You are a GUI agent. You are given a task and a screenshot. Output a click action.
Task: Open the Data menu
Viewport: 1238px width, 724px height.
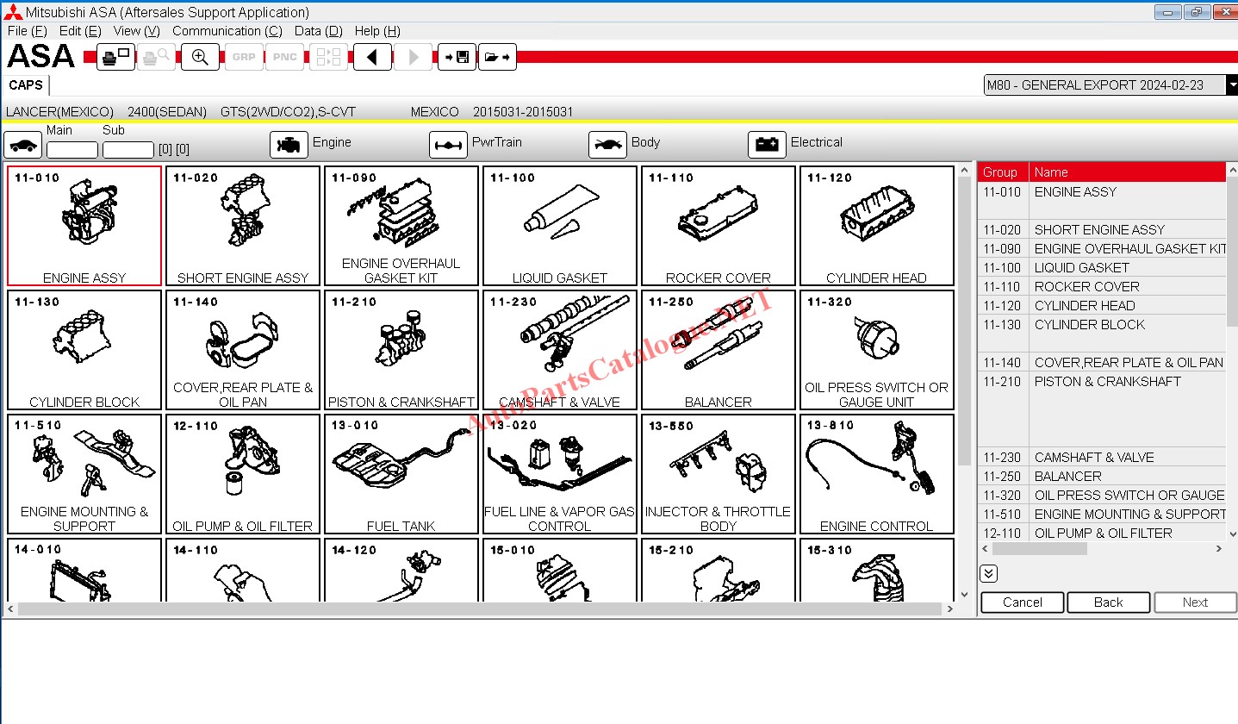pos(319,31)
